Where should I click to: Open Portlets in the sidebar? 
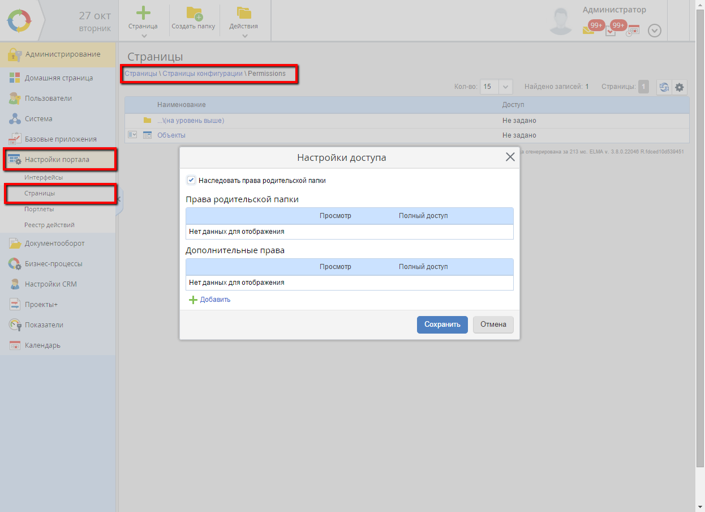(x=39, y=209)
